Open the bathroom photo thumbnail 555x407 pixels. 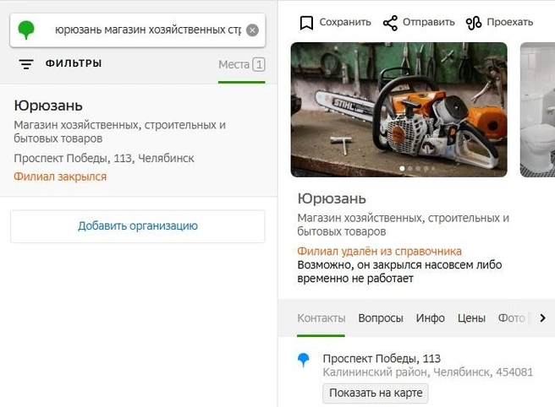[x=537, y=110]
